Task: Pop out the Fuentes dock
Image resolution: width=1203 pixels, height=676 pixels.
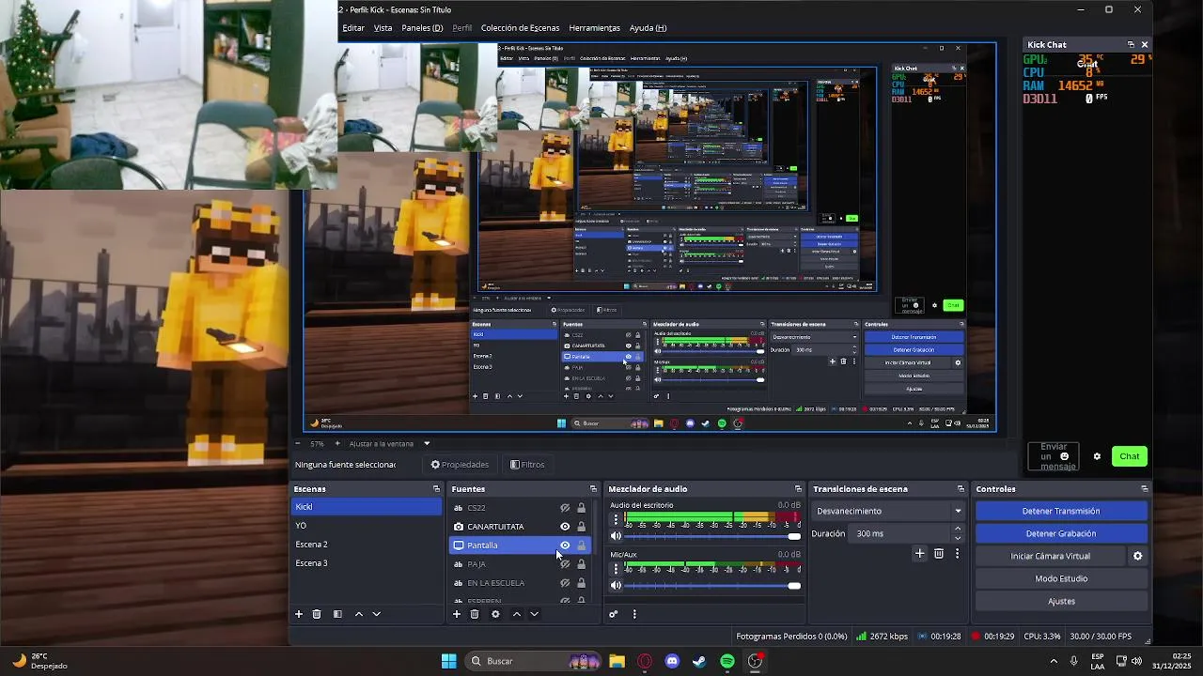Action: coord(593,489)
